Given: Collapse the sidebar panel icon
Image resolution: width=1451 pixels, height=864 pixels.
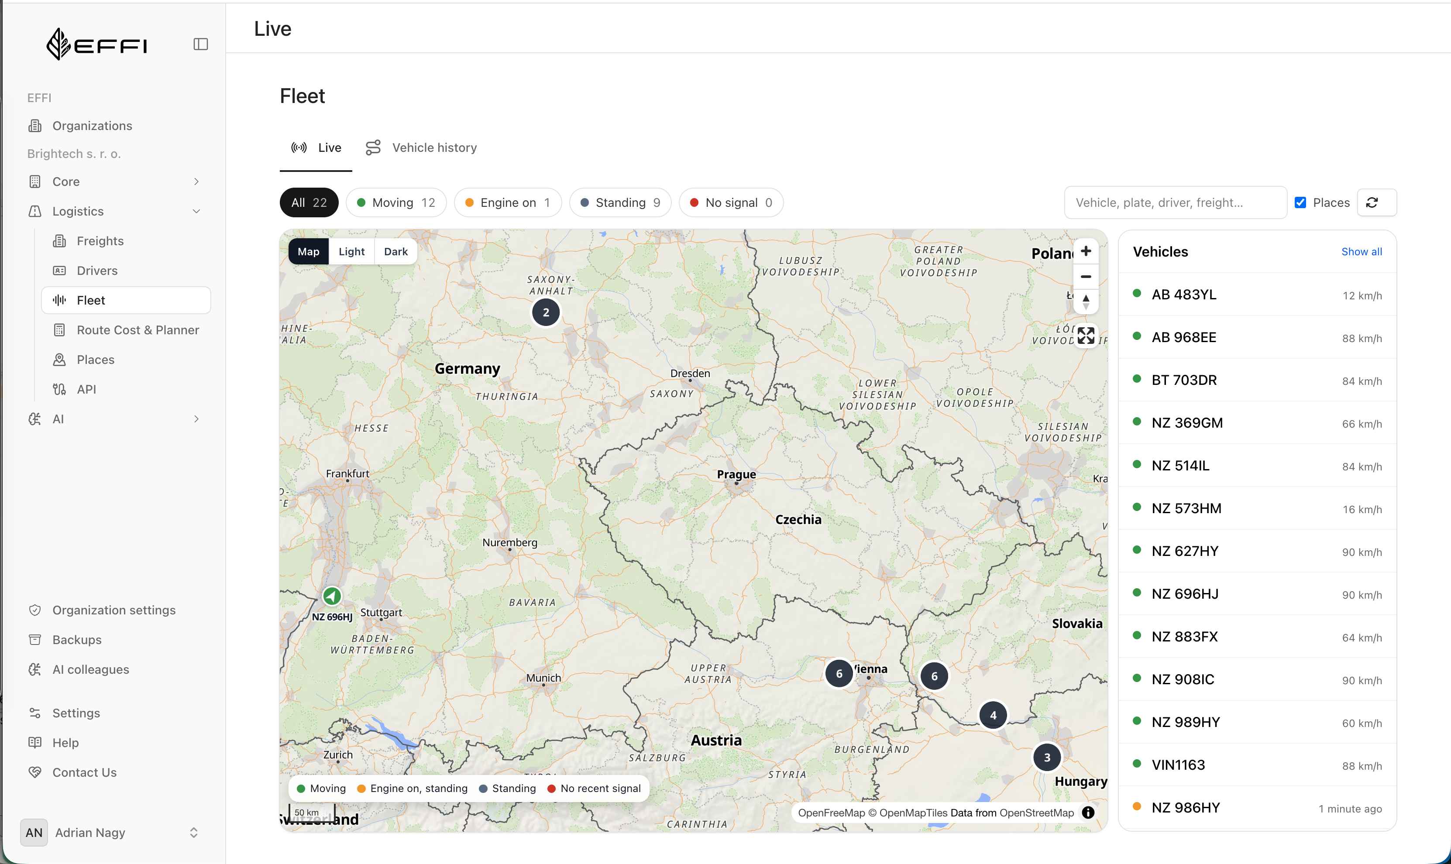Looking at the screenshot, I should (200, 44).
